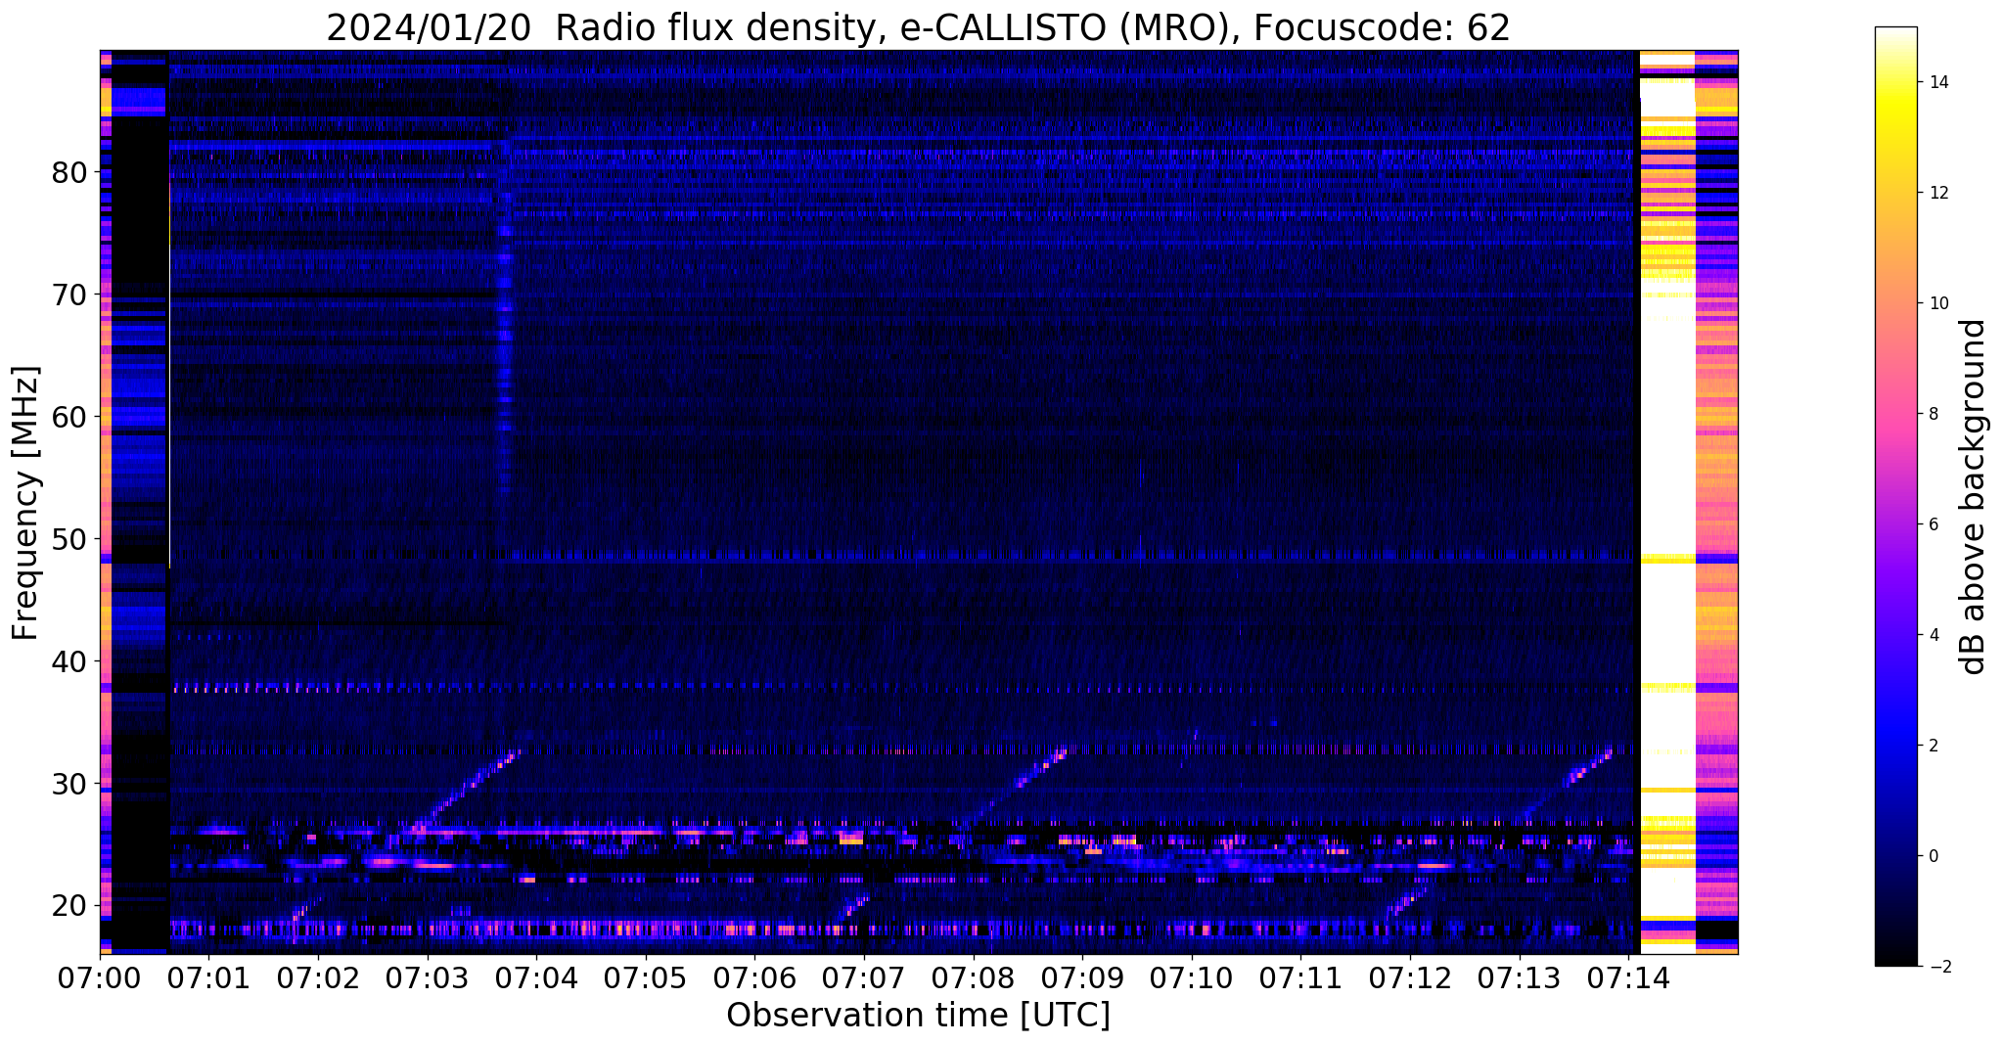Viewport: 2003px width, 1044px height.
Task: Click the colorbar tick label 10
Action: [1937, 303]
